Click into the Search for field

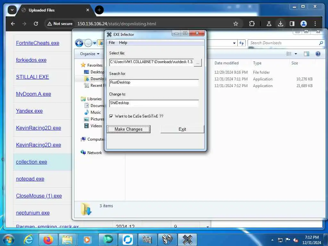154,83
